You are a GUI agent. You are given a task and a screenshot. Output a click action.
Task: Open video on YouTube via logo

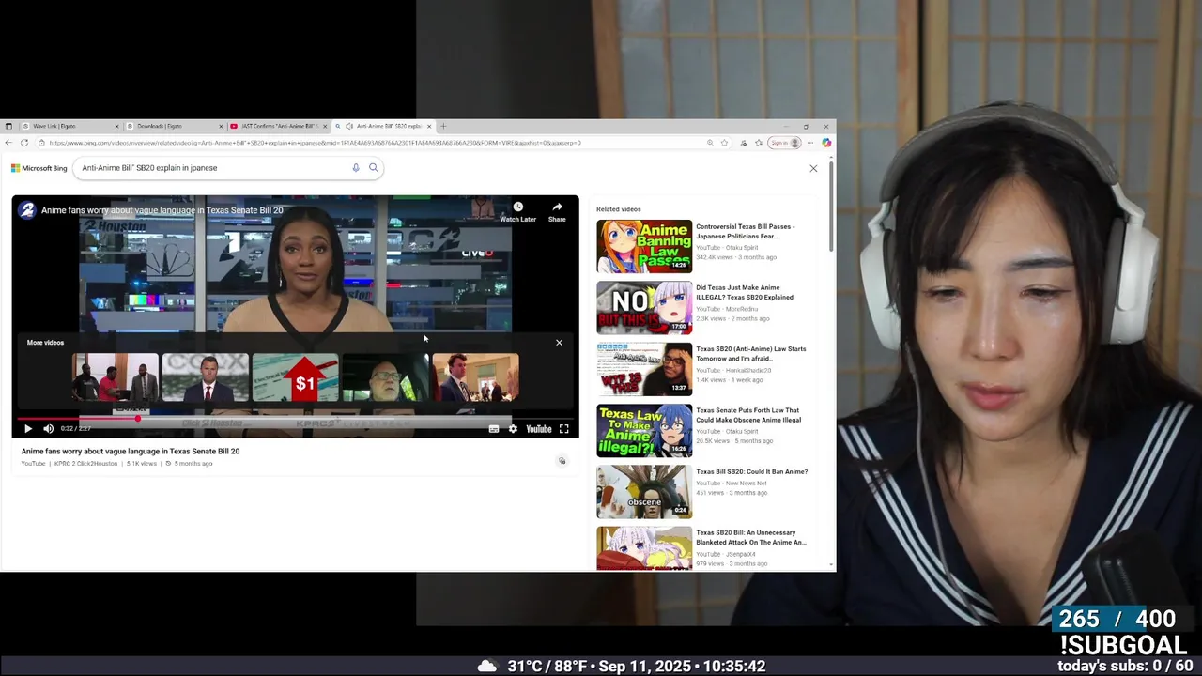[538, 429]
